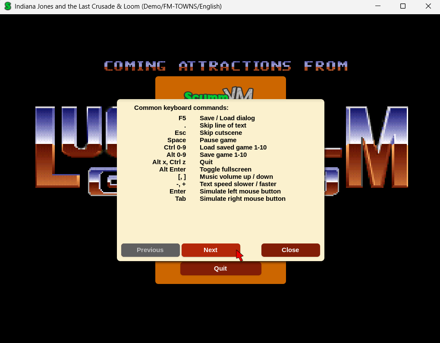This screenshot has height=343, width=440.
Task: Click the 'Pause game' description
Action: 218,140
